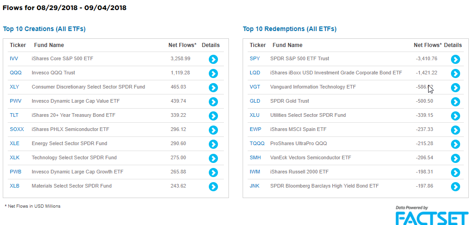
Task: Open details arrow for XLK row
Action: pyautogui.click(x=213, y=158)
